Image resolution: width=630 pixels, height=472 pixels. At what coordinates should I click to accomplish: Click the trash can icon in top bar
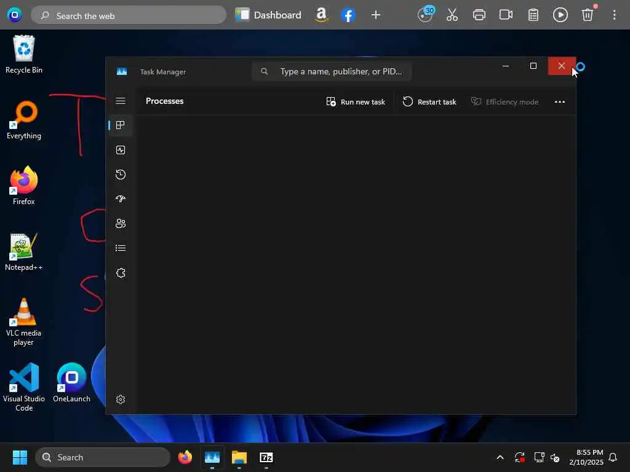(588, 15)
